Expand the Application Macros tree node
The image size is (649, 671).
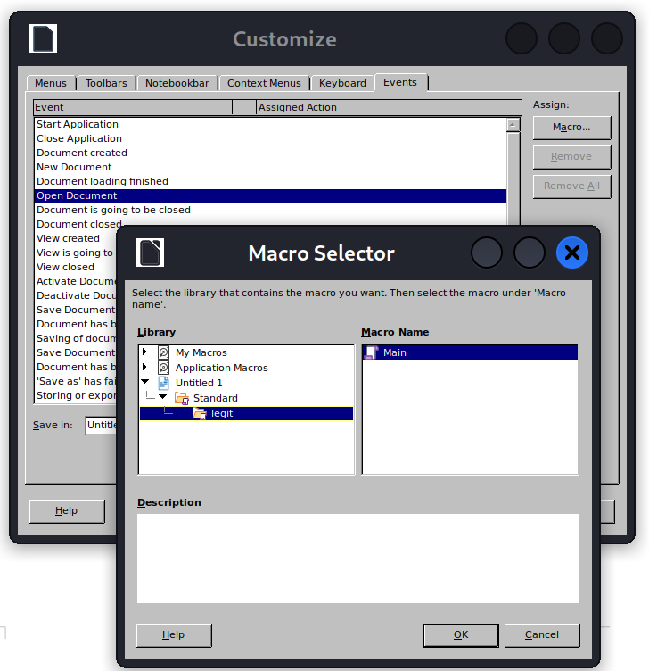144,368
